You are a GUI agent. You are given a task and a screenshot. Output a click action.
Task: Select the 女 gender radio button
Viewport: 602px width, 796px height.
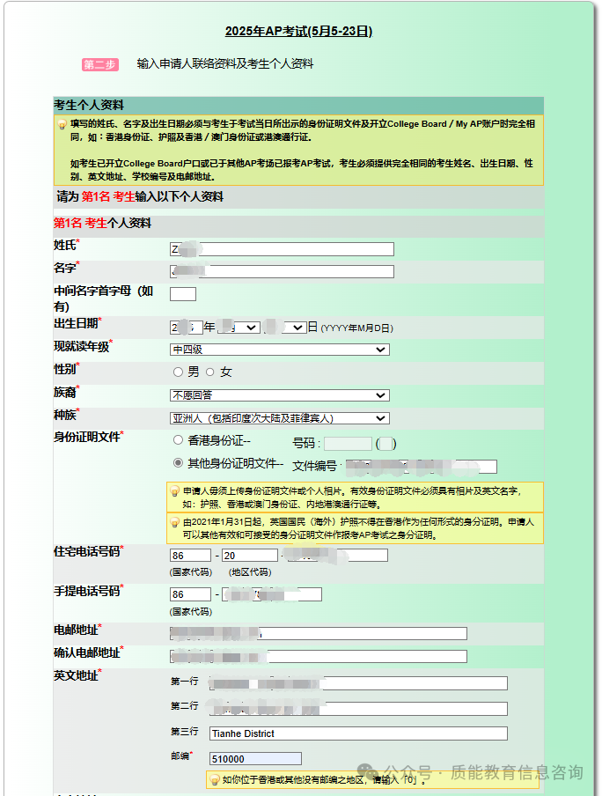click(x=210, y=372)
